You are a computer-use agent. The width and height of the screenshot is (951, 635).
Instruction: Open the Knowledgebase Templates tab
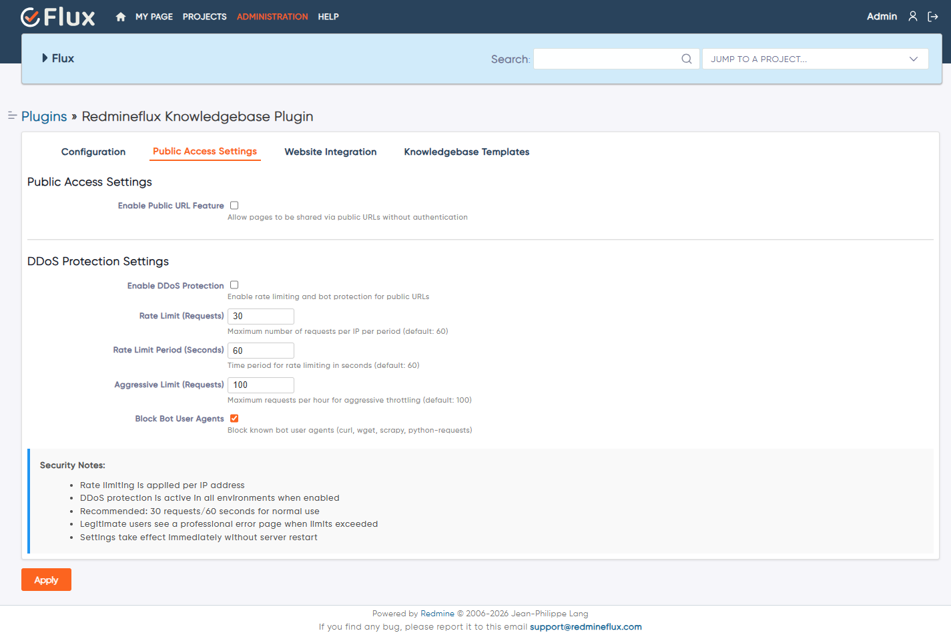click(466, 152)
